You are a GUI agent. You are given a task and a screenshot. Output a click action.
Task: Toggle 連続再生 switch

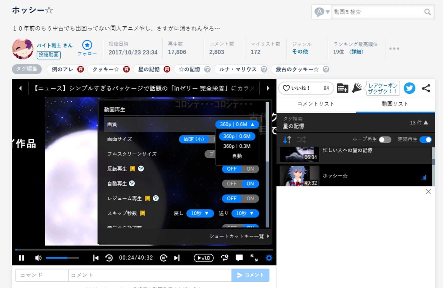pyautogui.click(x=426, y=140)
